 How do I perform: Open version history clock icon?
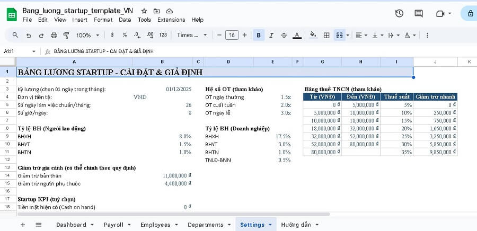coord(399,13)
